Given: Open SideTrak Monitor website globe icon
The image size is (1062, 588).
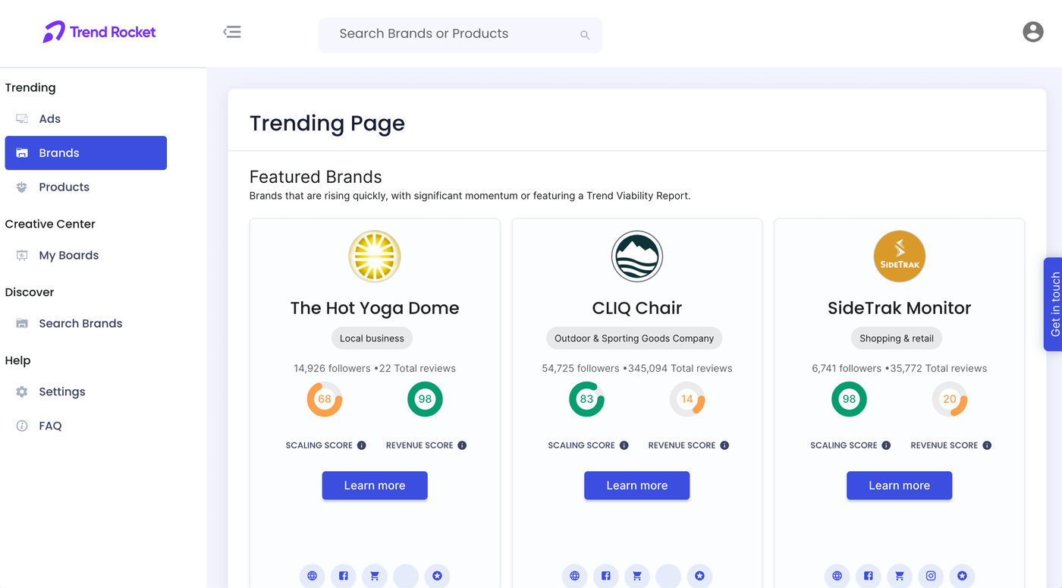Looking at the screenshot, I should [837, 576].
